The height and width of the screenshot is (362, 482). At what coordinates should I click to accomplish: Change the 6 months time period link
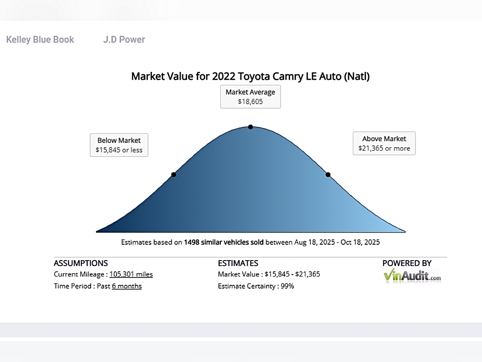[127, 286]
